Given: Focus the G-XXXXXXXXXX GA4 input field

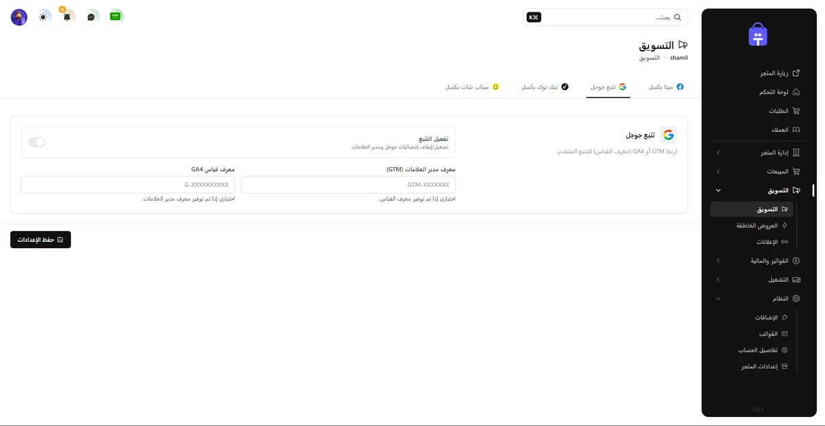Looking at the screenshot, I should (128, 185).
